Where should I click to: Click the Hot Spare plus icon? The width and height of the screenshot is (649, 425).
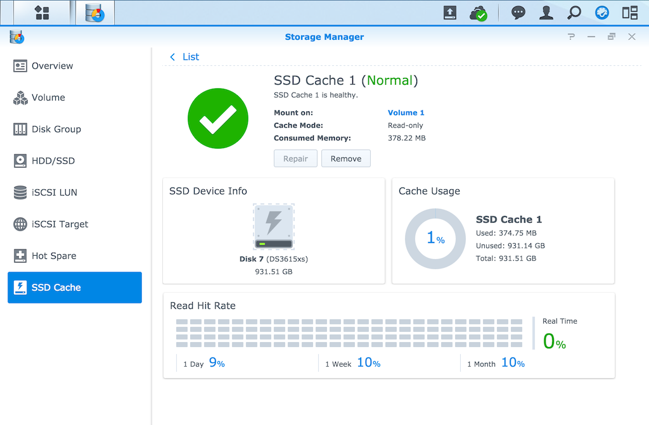click(x=20, y=256)
